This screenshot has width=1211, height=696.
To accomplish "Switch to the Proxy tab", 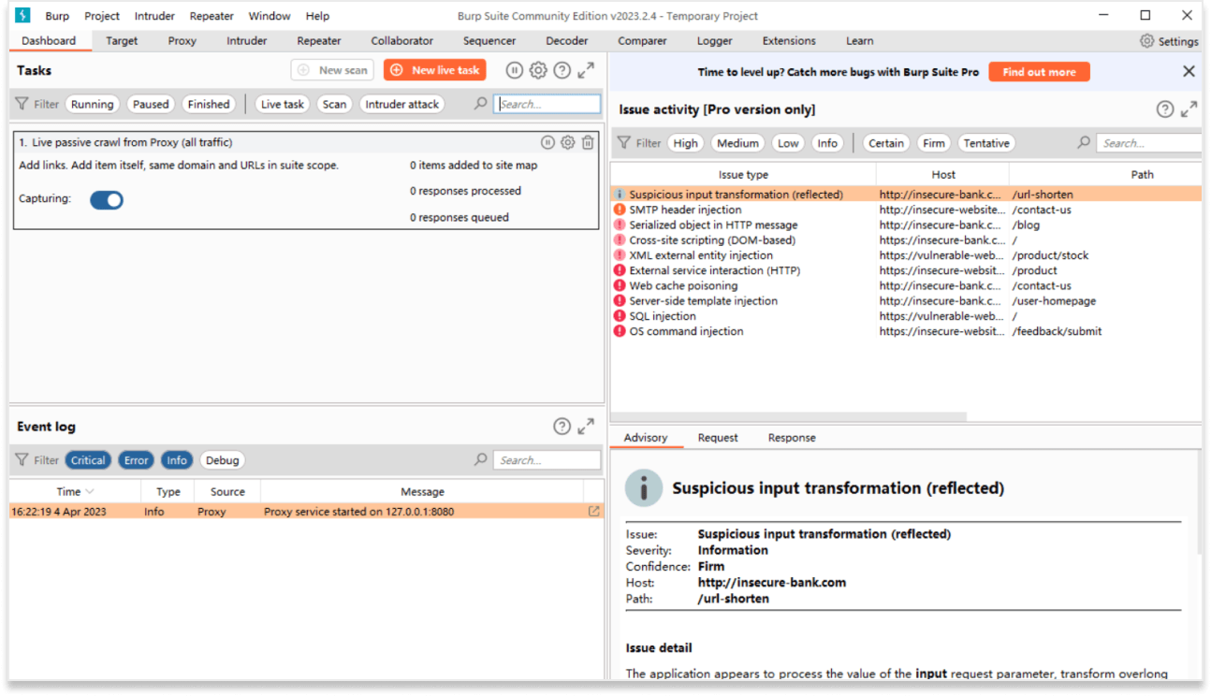I will click(x=182, y=41).
